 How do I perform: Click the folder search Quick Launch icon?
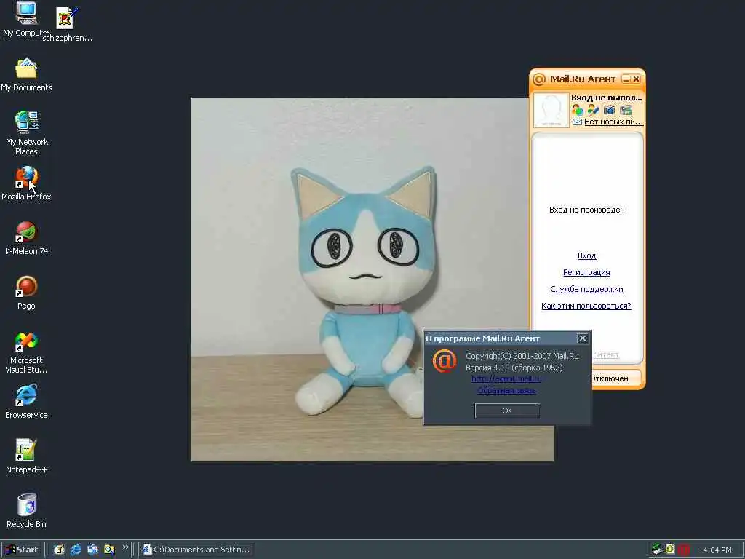pos(109,550)
